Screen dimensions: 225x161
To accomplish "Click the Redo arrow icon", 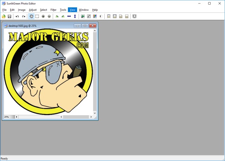I will click(x=24, y=16).
